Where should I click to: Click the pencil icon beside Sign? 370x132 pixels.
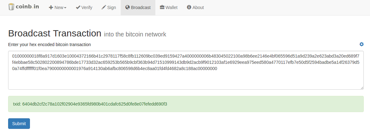(104, 7)
